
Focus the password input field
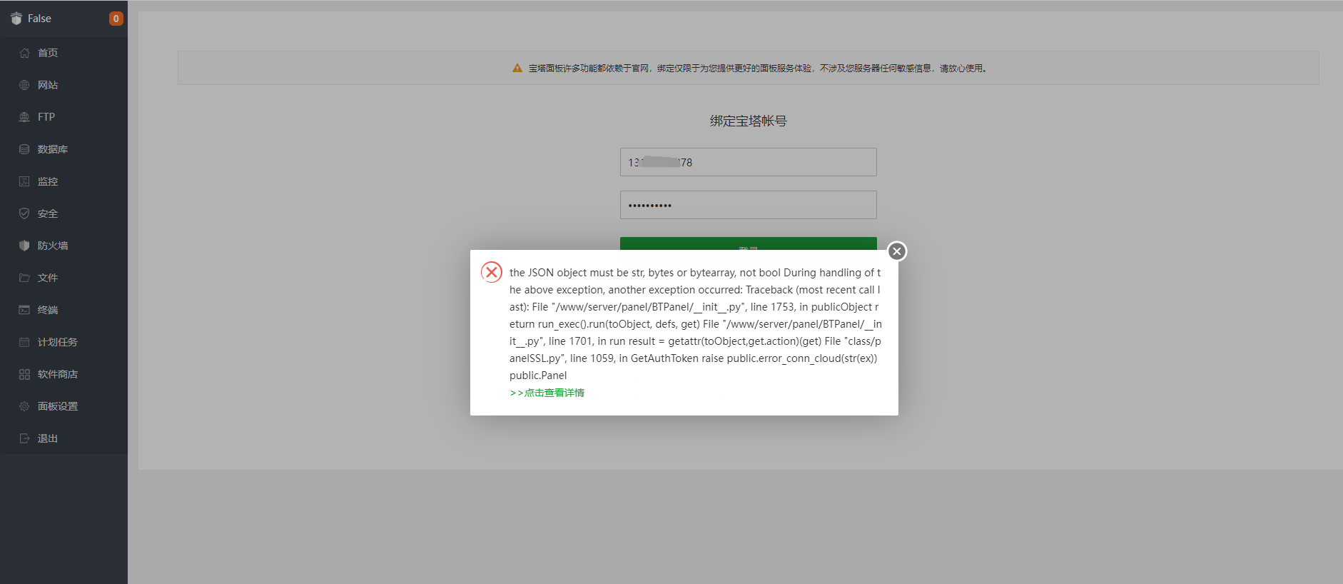(x=748, y=205)
